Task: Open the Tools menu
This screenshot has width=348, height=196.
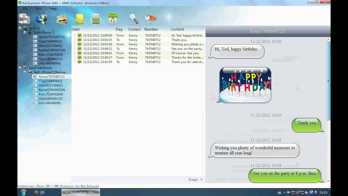Action: [39, 9]
